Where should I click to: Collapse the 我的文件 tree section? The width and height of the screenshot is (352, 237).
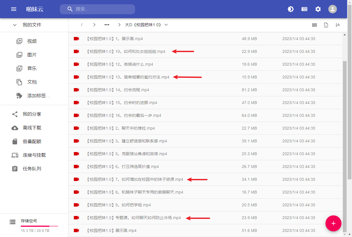(15, 25)
